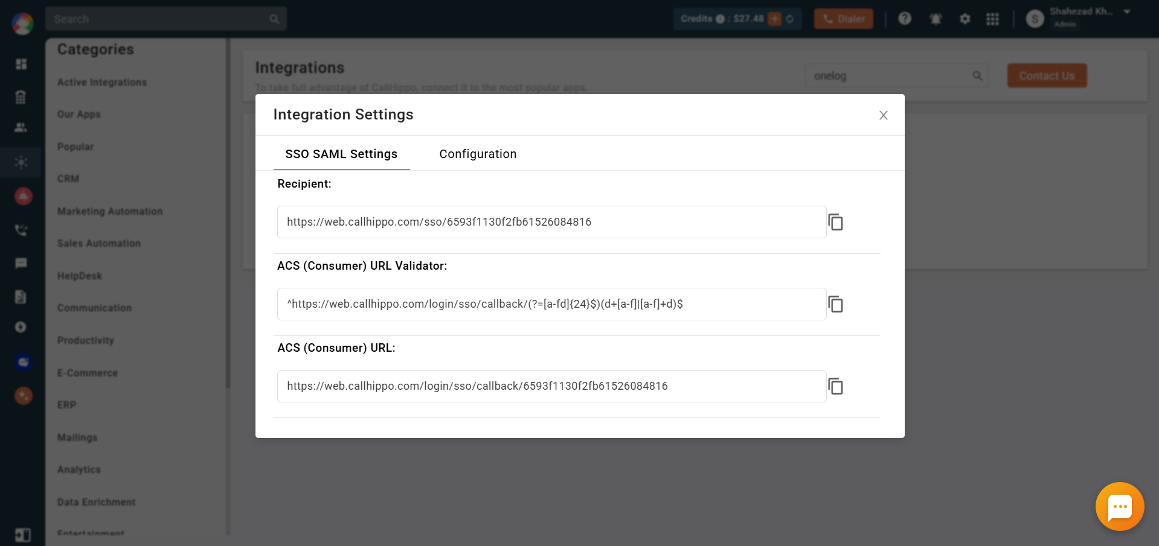The height and width of the screenshot is (546, 1159).
Task: Click the blue circular sidebar icon
Action: (23, 362)
